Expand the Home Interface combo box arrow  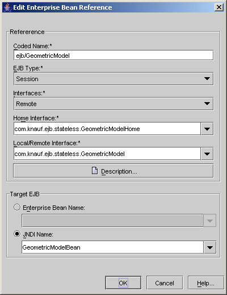[x=207, y=129]
